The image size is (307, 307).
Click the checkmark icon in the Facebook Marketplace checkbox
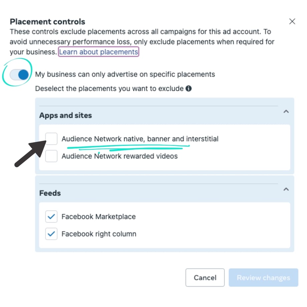coord(51,217)
